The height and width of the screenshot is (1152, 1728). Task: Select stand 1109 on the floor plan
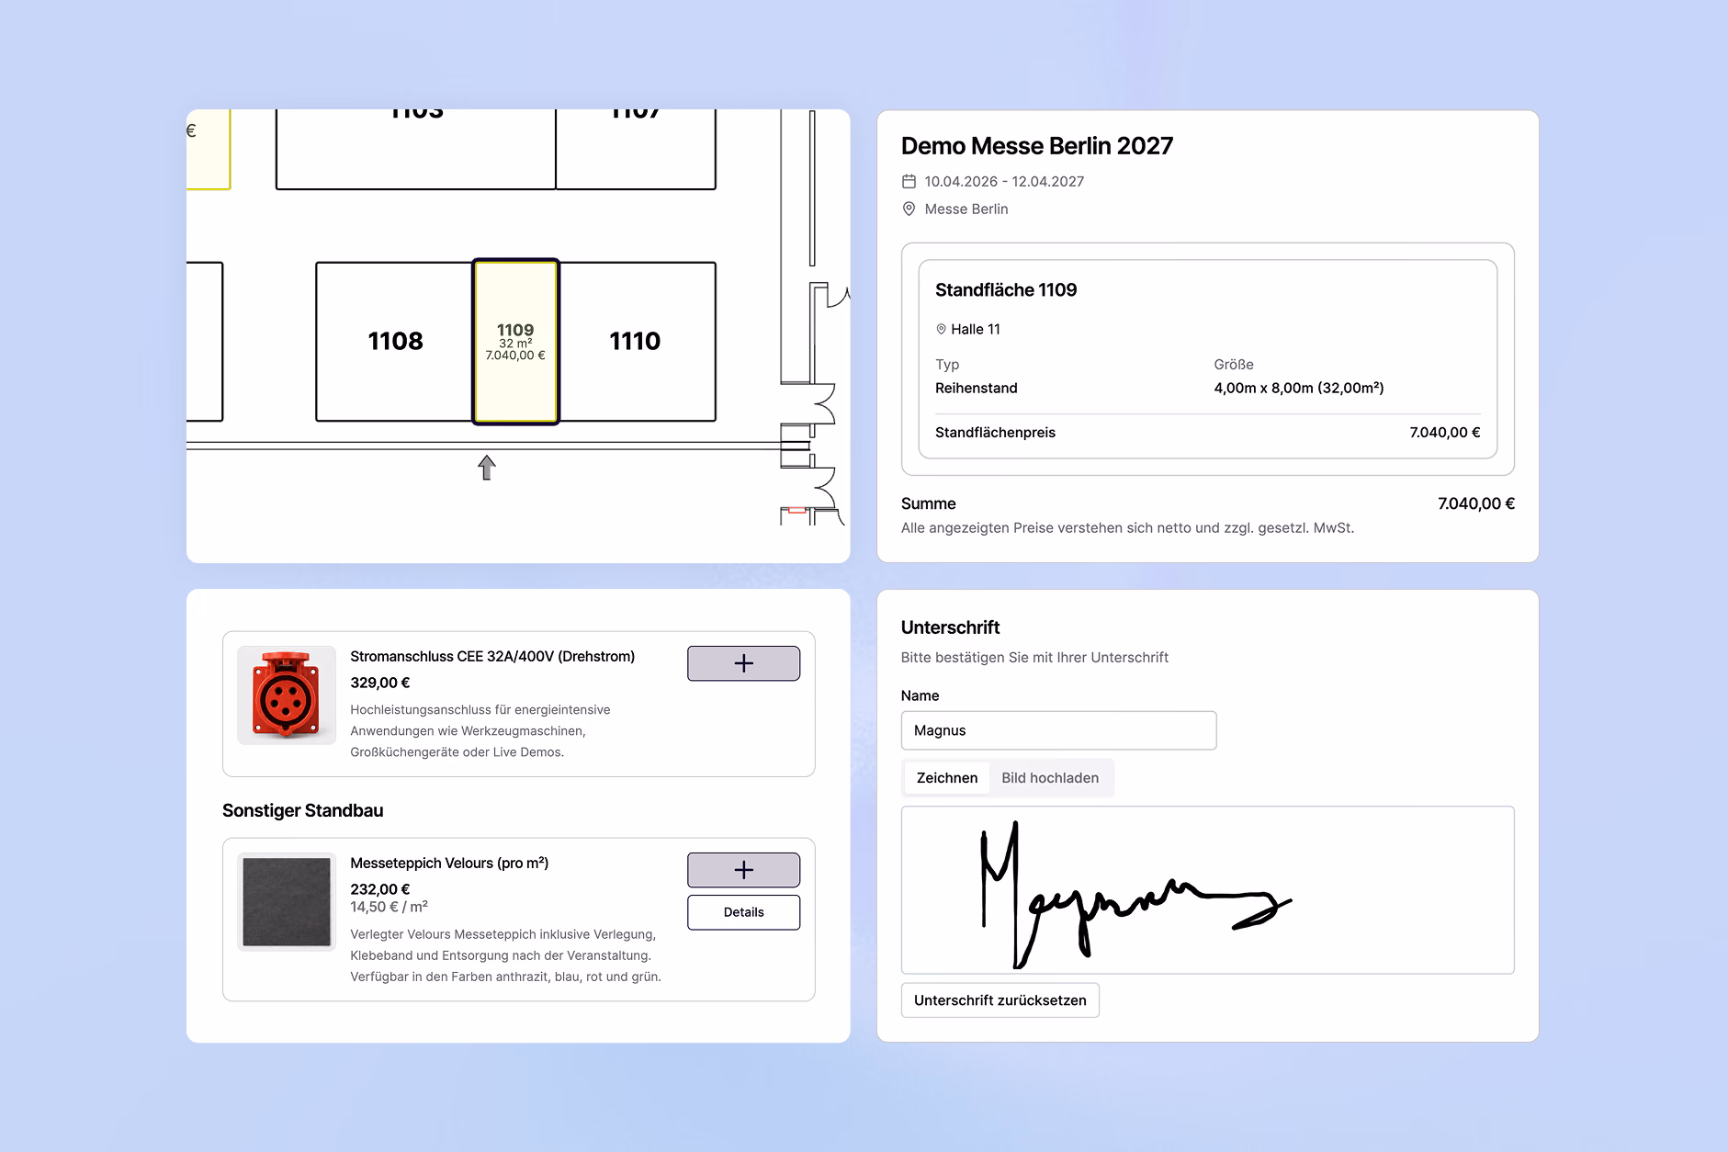tap(515, 342)
